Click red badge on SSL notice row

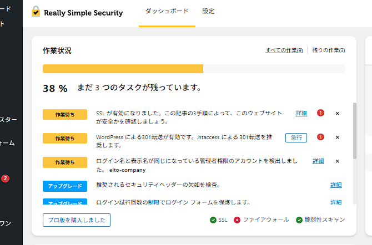pos(320,114)
